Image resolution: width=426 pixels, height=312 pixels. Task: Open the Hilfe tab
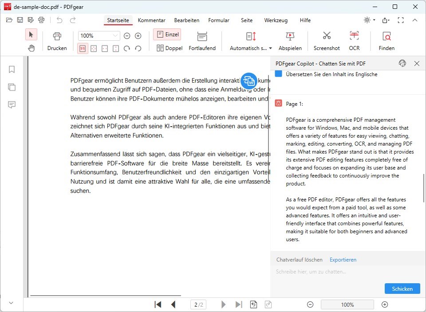click(x=305, y=20)
